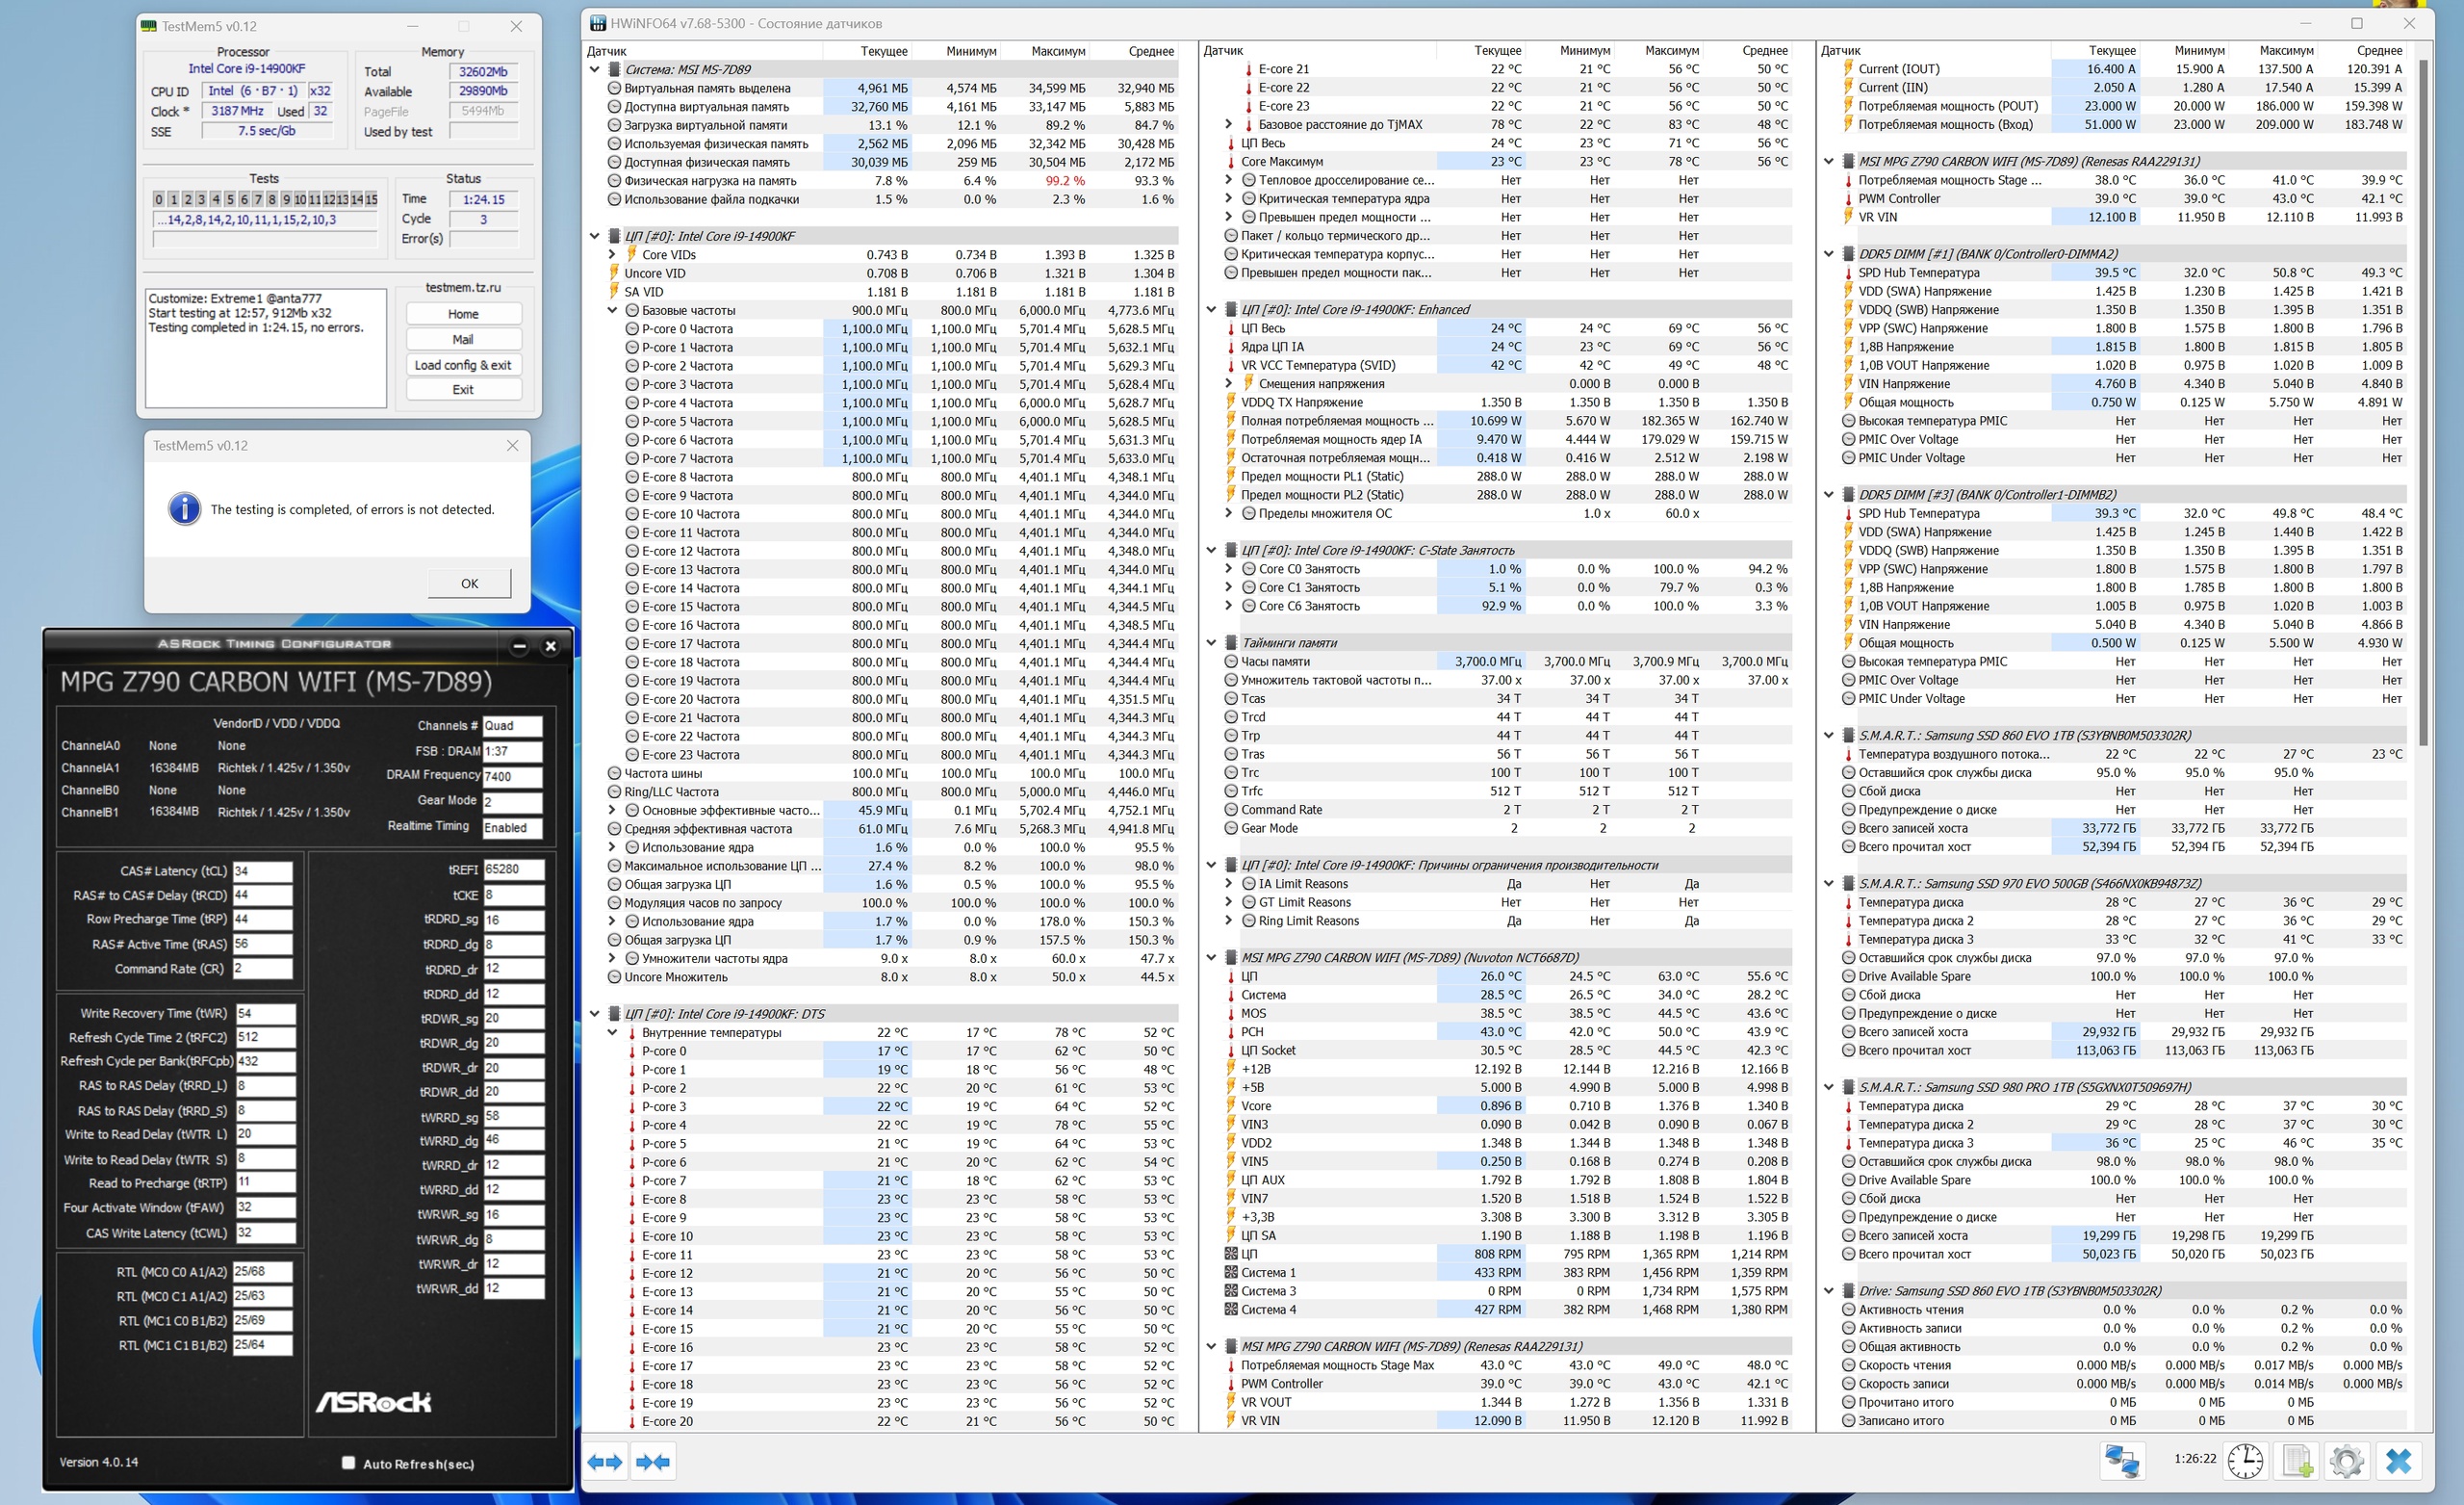2464x1505 pixels.
Task: Select test number 15 box in TestMem5
Action: click(x=371, y=199)
